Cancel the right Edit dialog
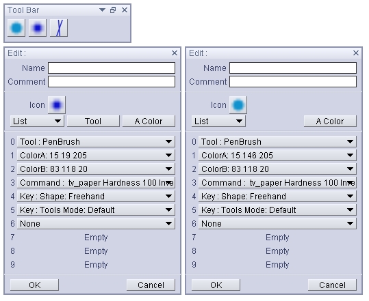The image size is (369, 301). tap(332, 285)
